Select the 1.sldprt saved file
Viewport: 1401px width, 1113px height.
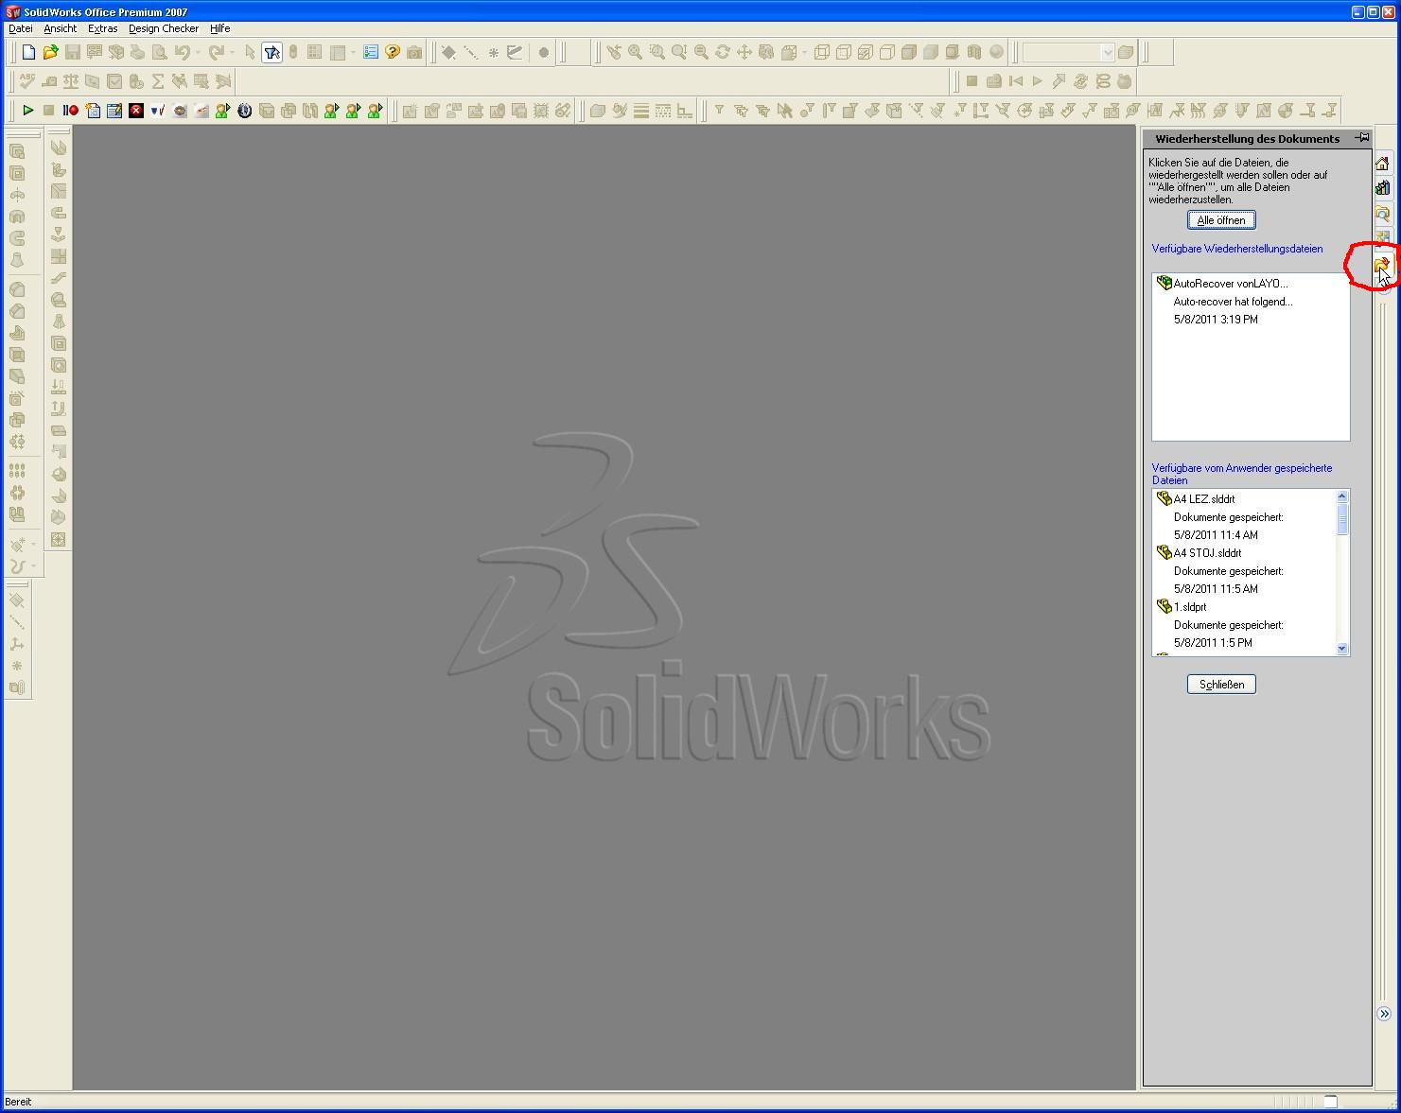1189,607
